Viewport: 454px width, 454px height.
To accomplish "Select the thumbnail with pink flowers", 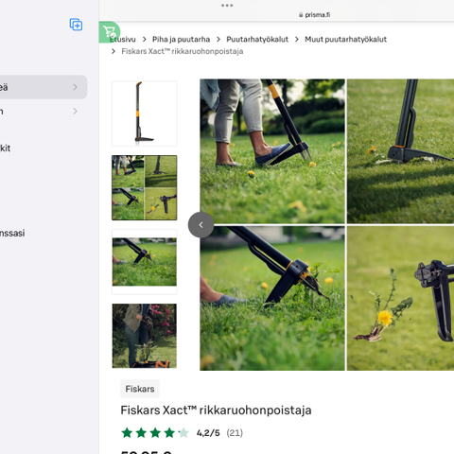I will pos(145,336).
